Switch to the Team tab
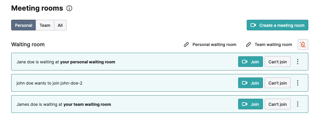Viewport: 321px width, 117px height. point(45,25)
